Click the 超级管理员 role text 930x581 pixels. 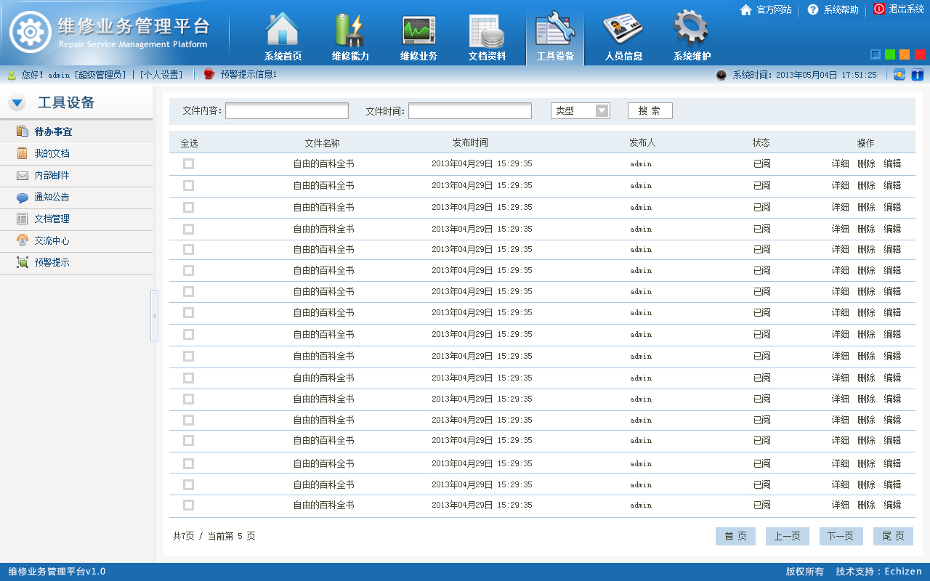point(100,75)
